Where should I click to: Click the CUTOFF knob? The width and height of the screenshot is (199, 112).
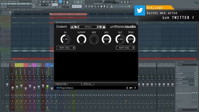(81, 39)
